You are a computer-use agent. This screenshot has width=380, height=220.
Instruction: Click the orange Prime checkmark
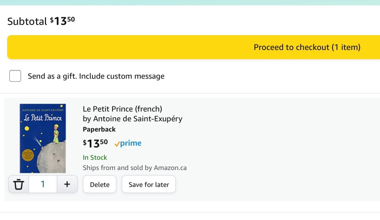point(117,144)
